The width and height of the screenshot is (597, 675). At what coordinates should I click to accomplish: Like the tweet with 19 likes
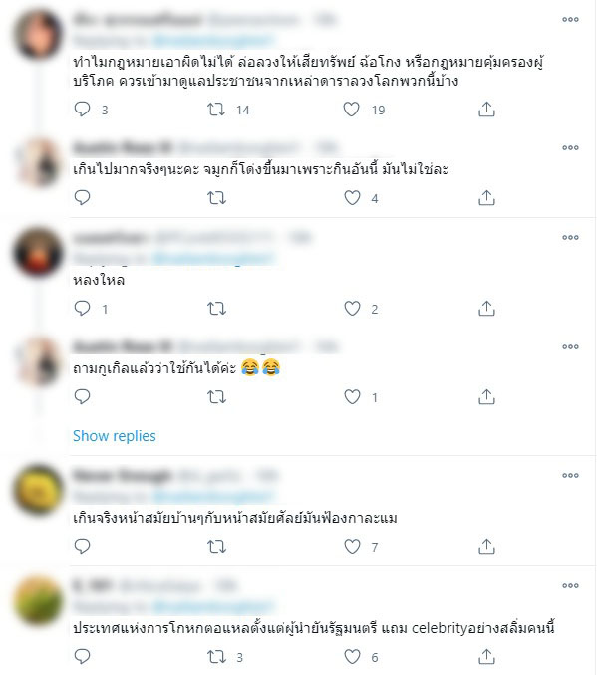(351, 110)
